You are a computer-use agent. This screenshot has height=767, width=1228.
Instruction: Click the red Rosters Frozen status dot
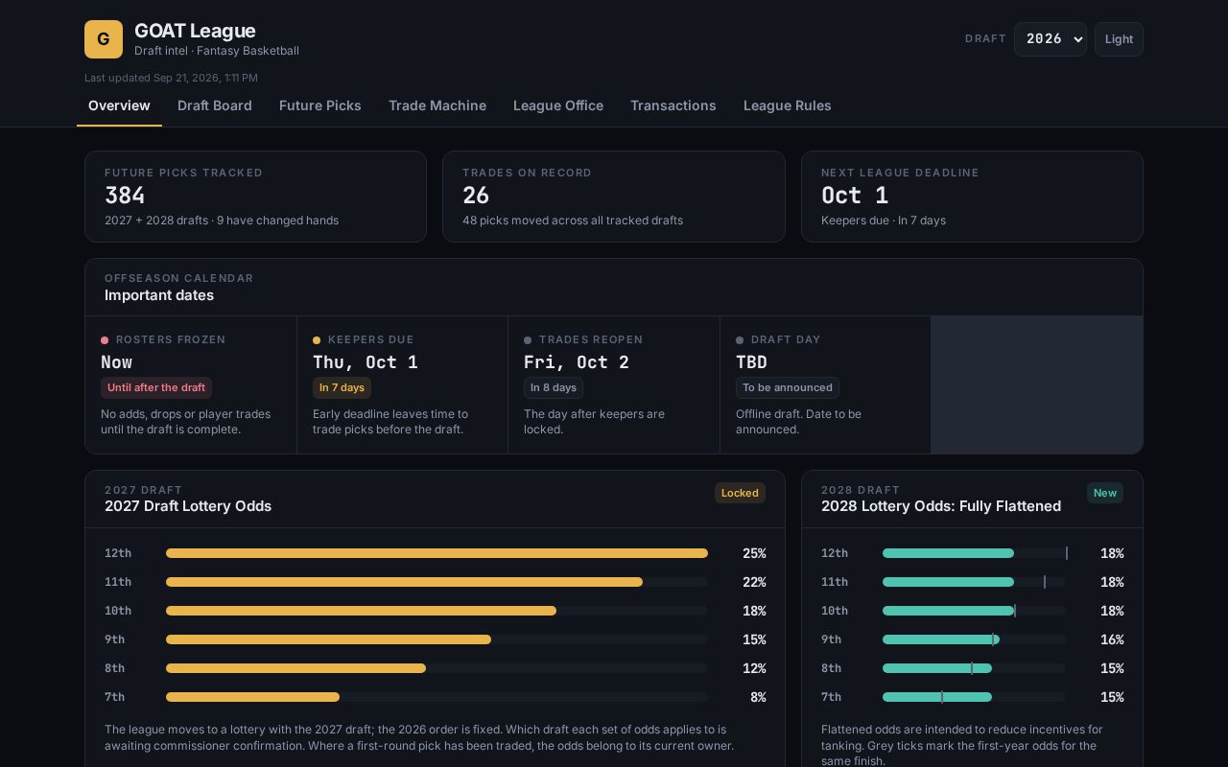[x=105, y=340]
